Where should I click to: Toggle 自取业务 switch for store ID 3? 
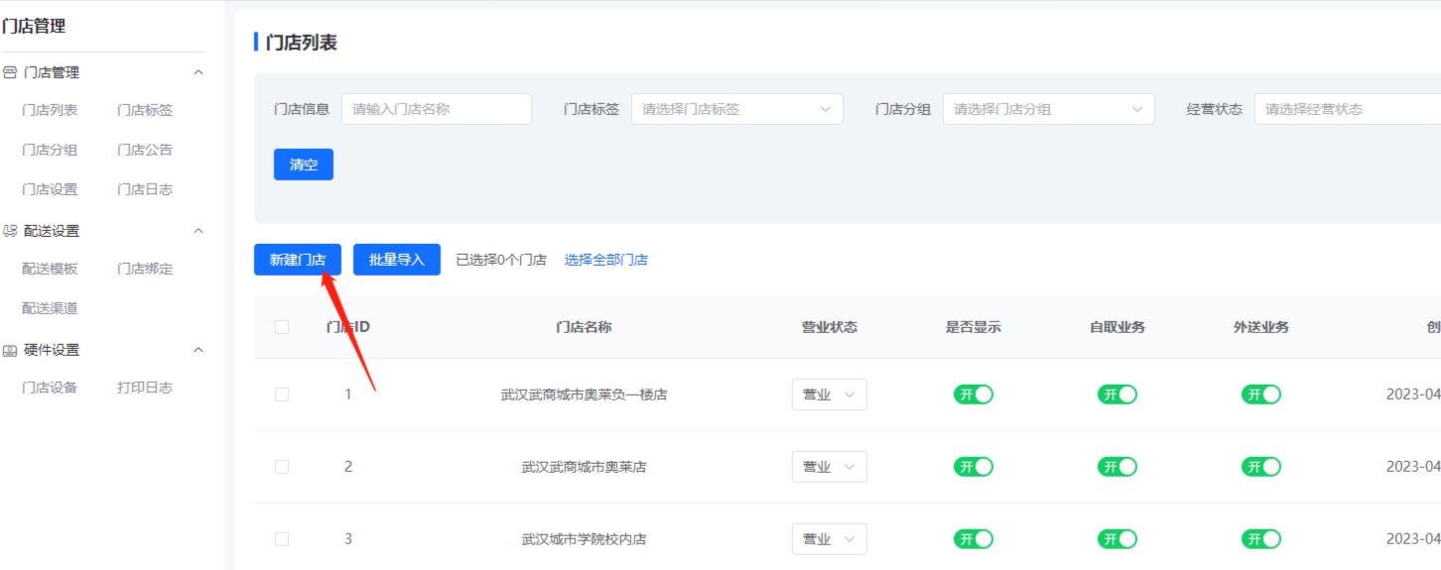(x=1117, y=539)
